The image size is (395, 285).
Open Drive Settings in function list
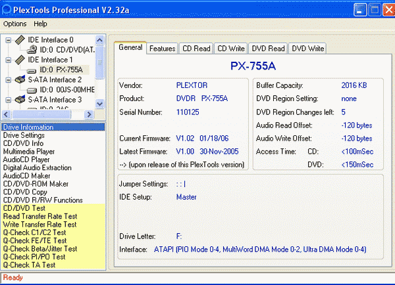[53, 135]
